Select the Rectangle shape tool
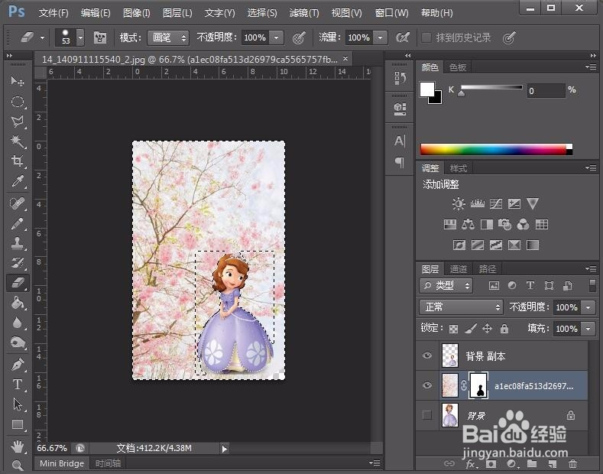Image resolution: width=603 pixels, height=474 pixels. (x=18, y=424)
